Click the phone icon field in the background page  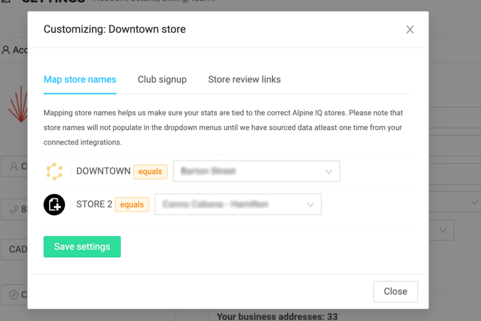click(14, 210)
